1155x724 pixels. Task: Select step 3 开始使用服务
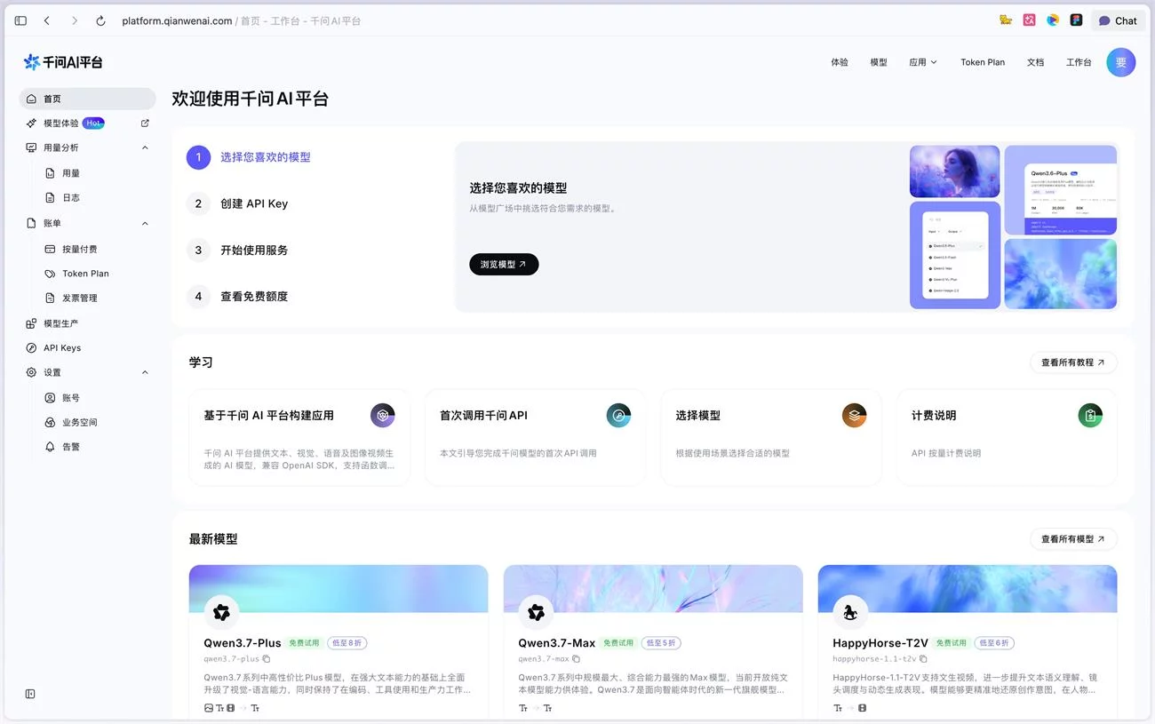(238, 250)
